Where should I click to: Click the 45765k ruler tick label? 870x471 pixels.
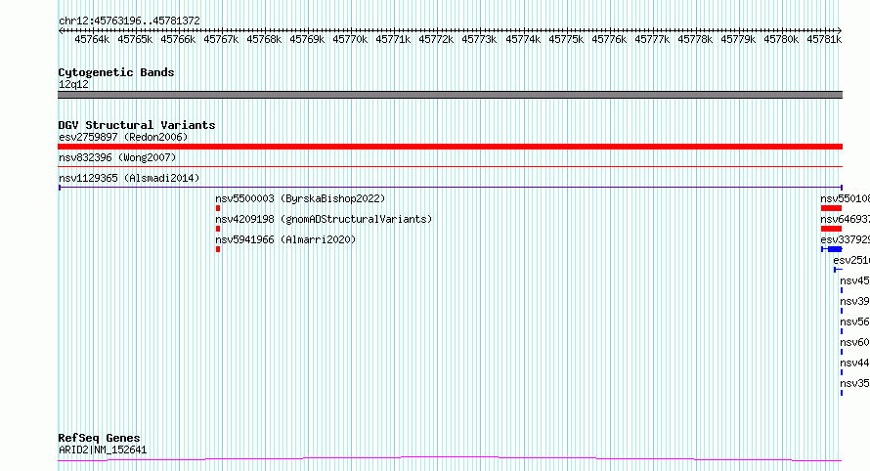(x=135, y=39)
